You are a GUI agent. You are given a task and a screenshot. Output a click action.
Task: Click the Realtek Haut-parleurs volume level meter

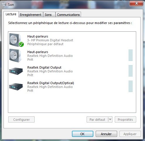click(x=131, y=55)
